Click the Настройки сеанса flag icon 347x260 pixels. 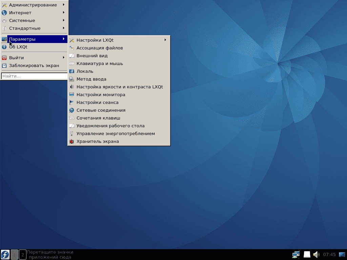tap(72, 102)
